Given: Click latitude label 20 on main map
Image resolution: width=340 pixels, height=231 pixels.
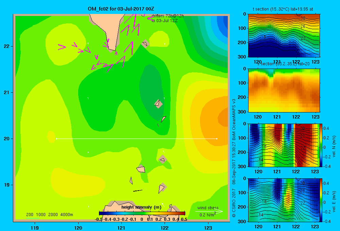Looking at the screenshot, I should click(7, 139).
